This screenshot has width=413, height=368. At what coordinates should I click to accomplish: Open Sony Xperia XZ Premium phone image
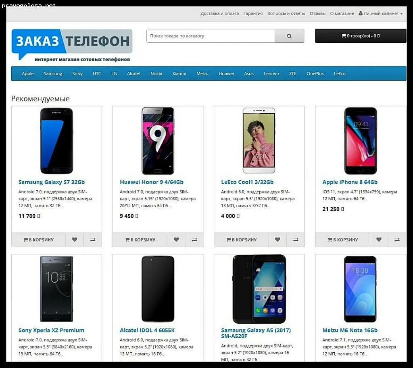point(56,289)
